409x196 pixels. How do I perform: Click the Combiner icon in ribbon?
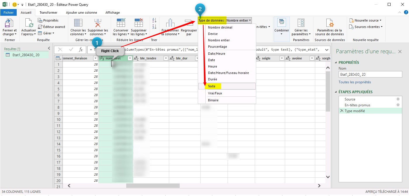point(282,23)
